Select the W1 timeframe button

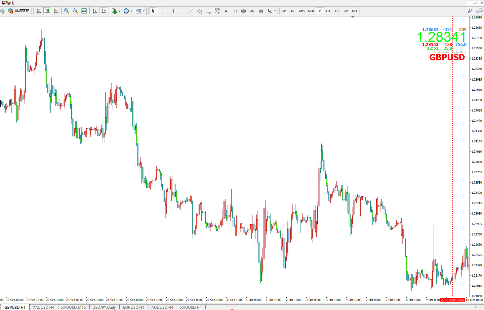(346, 11)
